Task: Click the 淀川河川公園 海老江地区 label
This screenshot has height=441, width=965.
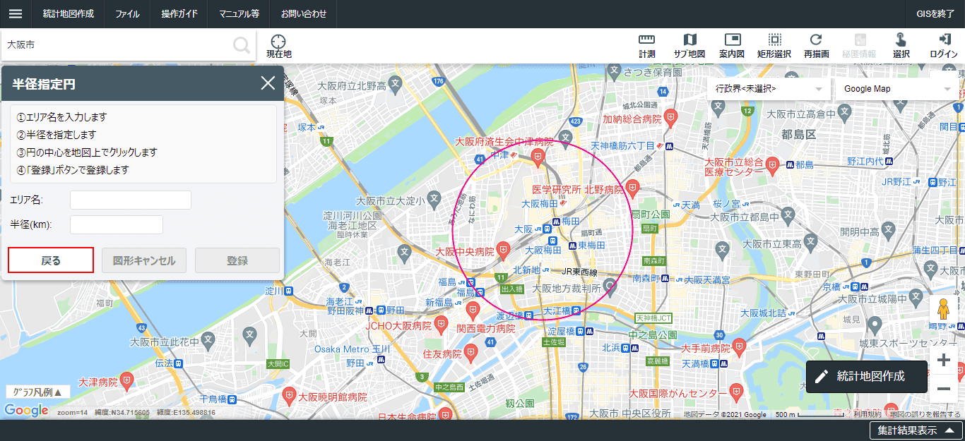Action: [353, 220]
